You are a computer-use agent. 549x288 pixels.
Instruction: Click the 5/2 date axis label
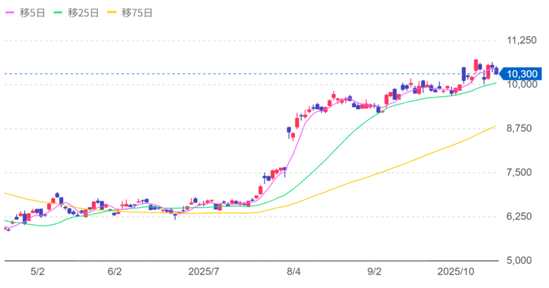pyautogui.click(x=37, y=271)
